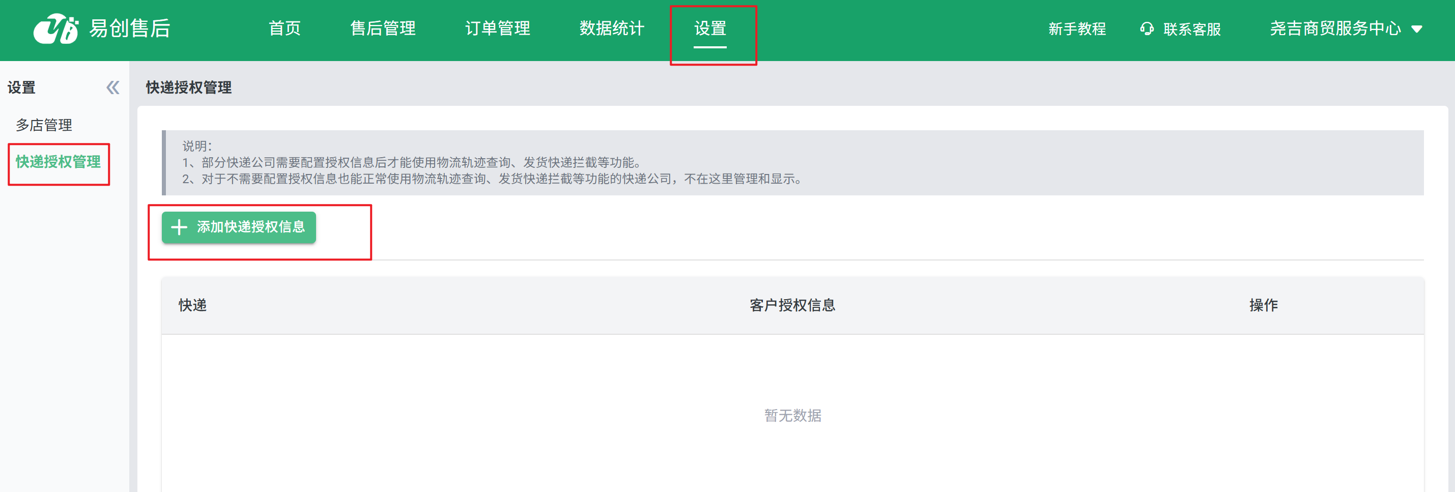This screenshot has height=492, width=1455.
Task: Click the 易创售后 cloud logo icon
Action: pyautogui.click(x=55, y=29)
